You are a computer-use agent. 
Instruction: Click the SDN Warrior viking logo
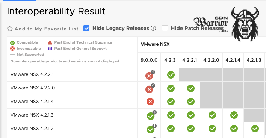click(x=245, y=24)
